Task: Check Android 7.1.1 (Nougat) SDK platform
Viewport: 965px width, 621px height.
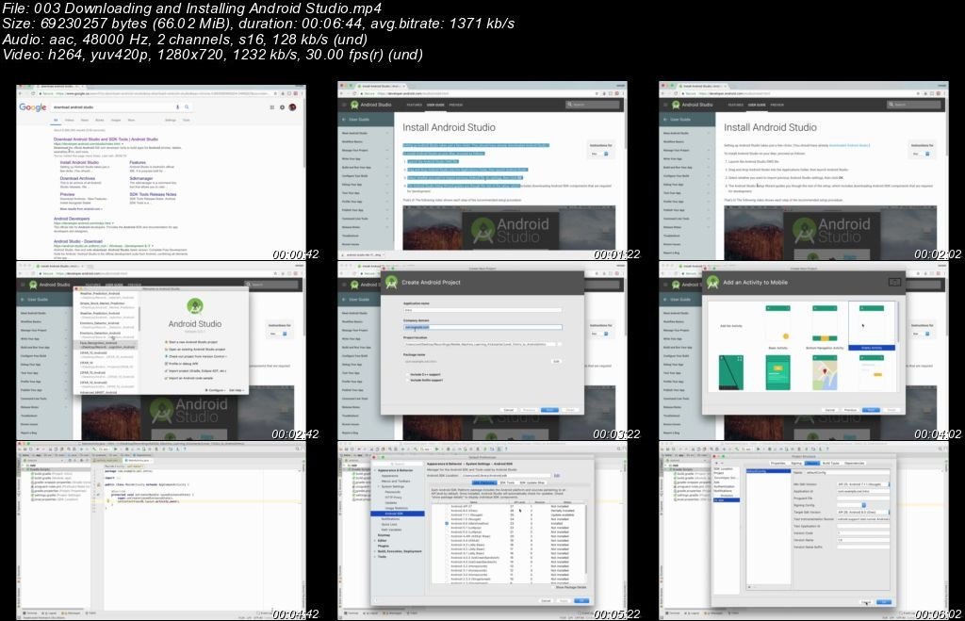Action: 446,515
